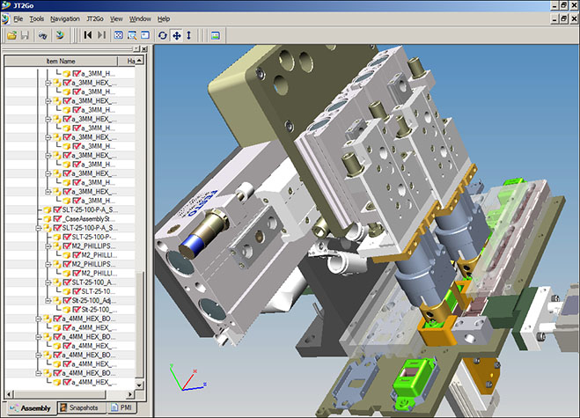Select the vertical Zoom arrow tool
This screenshot has width=580, height=418.
point(188,35)
